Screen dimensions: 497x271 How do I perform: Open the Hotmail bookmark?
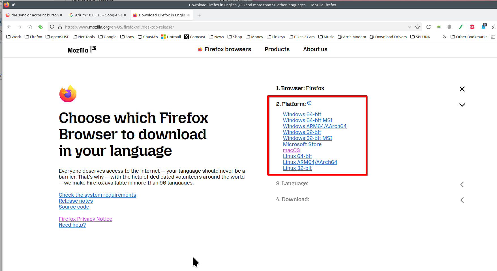[x=171, y=37]
